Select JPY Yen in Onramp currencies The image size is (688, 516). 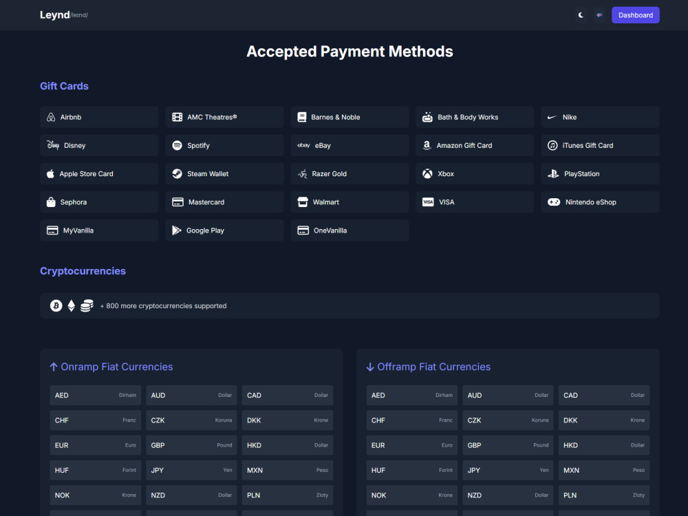(191, 471)
